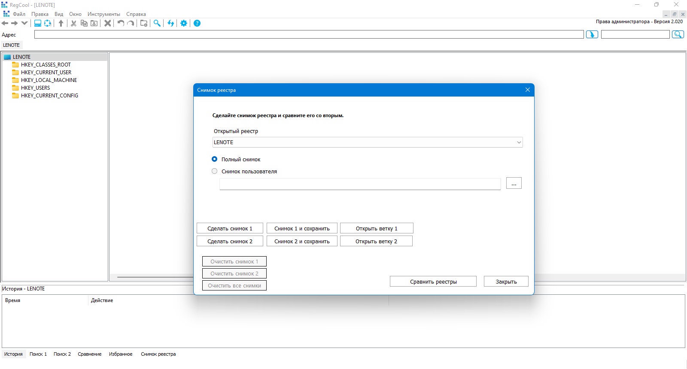The image size is (687, 369).
Task: Click Открыть ветку 1 button
Action: pos(377,228)
